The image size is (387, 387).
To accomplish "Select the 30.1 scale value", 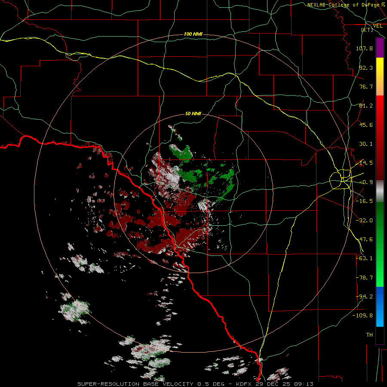I will 366,144.
